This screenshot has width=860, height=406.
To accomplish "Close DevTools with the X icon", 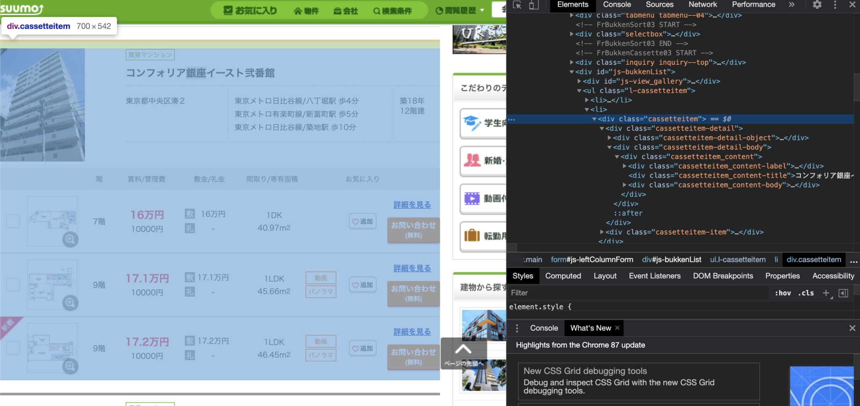I will pos(852,5).
